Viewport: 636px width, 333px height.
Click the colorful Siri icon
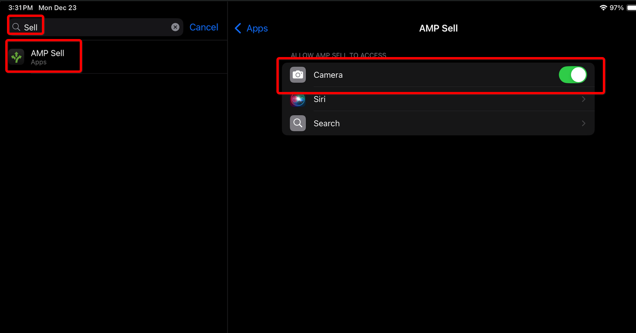coord(298,99)
